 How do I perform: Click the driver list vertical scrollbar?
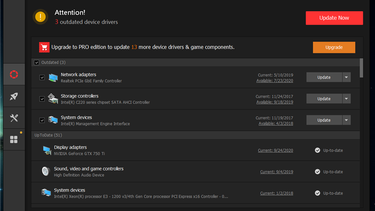tap(362, 68)
